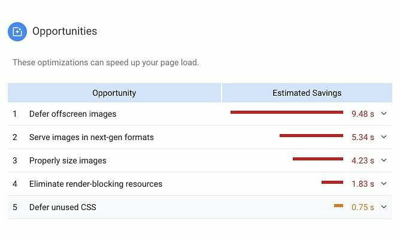This screenshot has width=400, height=240.
Task: Select the Defer offscreen images label
Action: click(x=72, y=114)
